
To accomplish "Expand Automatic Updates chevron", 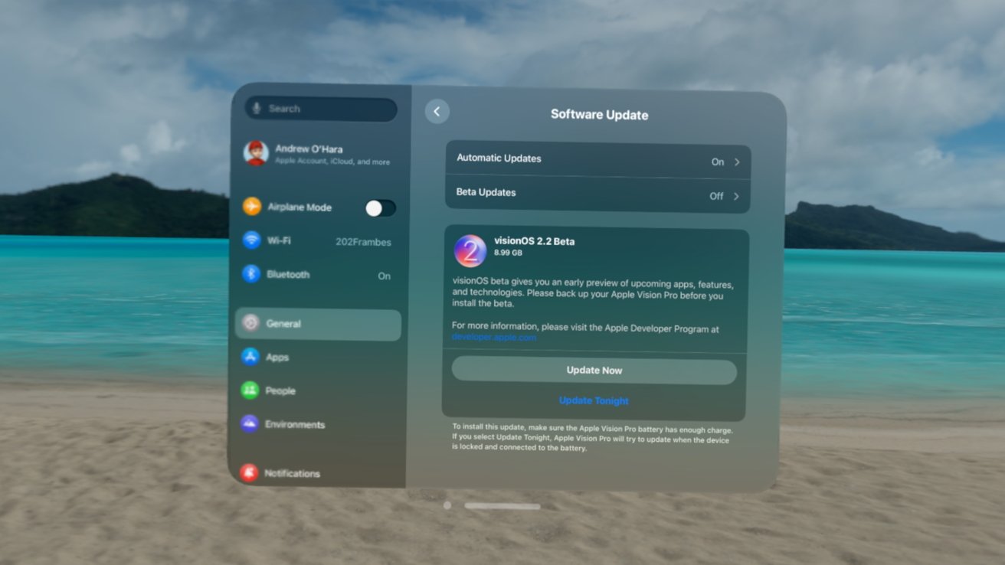I will [x=737, y=162].
